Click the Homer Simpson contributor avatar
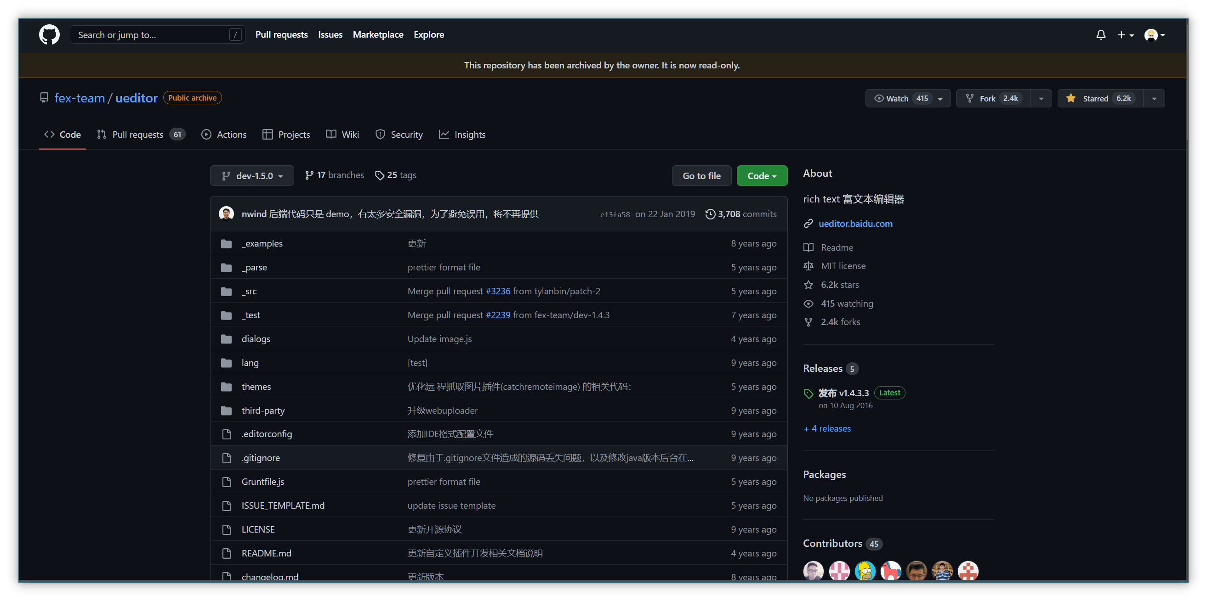The width and height of the screenshot is (1207, 601). 865,571
